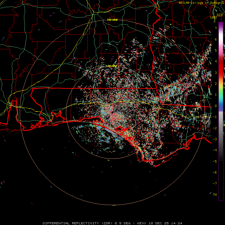Click the scale label -2

coord(215,128)
